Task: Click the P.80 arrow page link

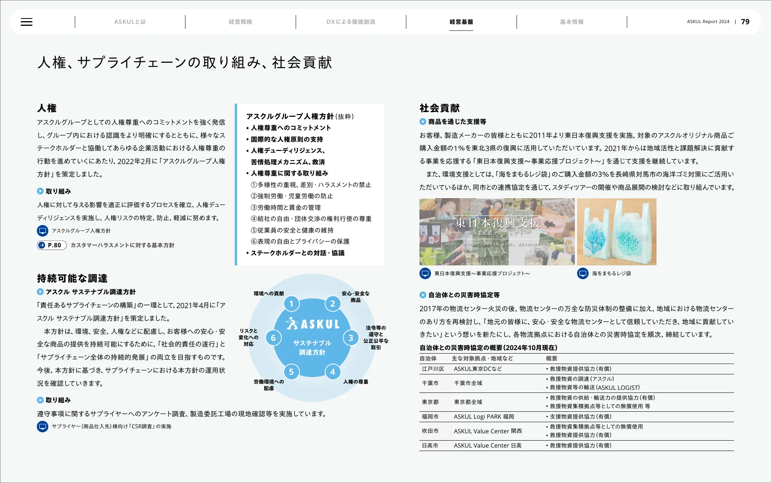Action: [x=52, y=245]
